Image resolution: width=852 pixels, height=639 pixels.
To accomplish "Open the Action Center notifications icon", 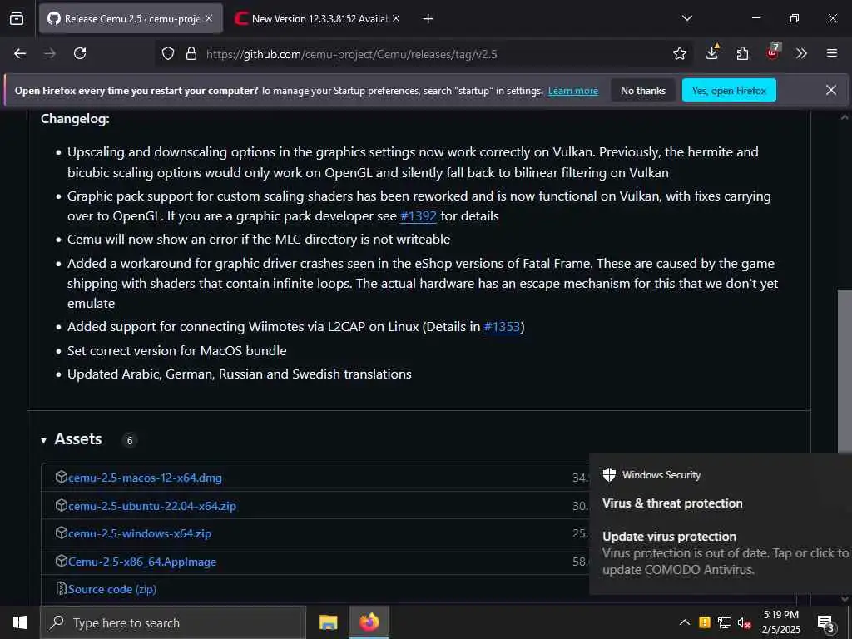I will coord(825,623).
